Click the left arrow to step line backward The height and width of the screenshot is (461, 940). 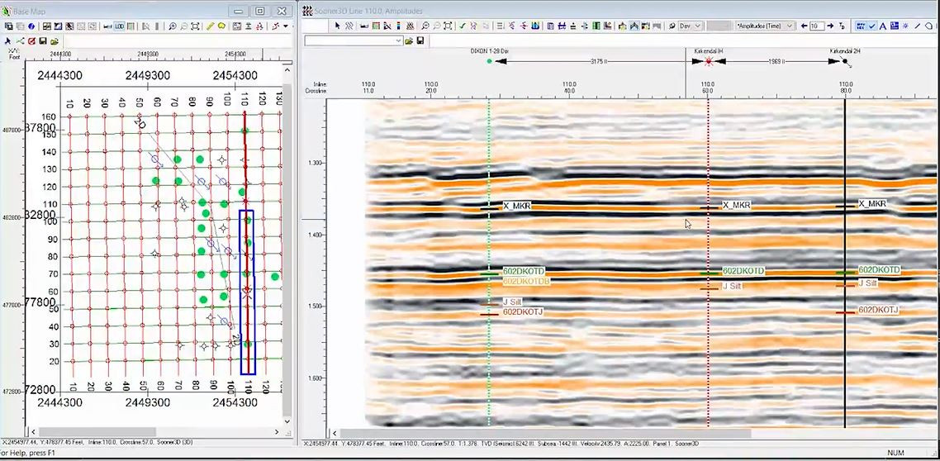(804, 26)
